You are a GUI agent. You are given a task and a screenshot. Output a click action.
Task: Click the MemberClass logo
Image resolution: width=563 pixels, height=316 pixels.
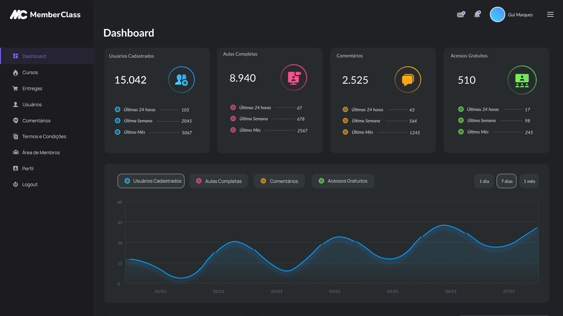click(45, 15)
